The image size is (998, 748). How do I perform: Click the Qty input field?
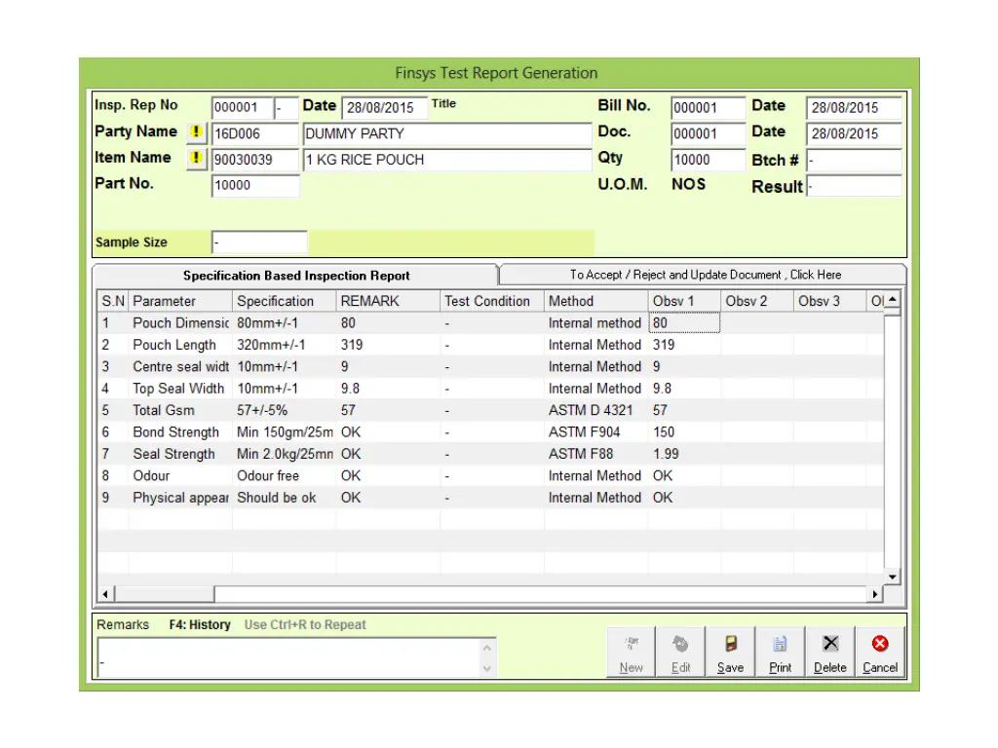[x=708, y=160]
